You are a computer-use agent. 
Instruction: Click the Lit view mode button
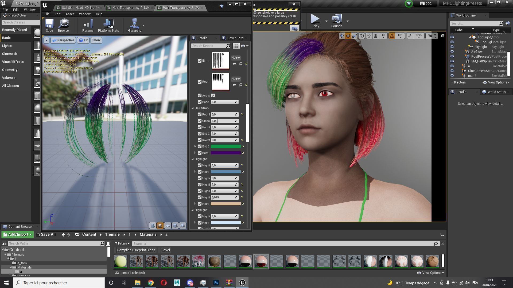[x=83, y=40]
